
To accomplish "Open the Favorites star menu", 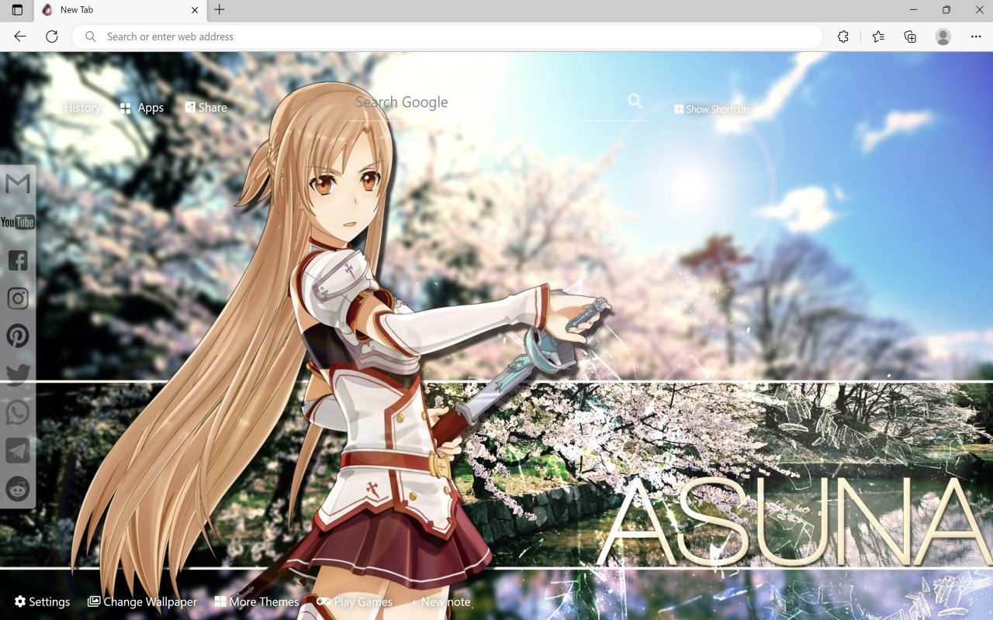I will [877, 36].
